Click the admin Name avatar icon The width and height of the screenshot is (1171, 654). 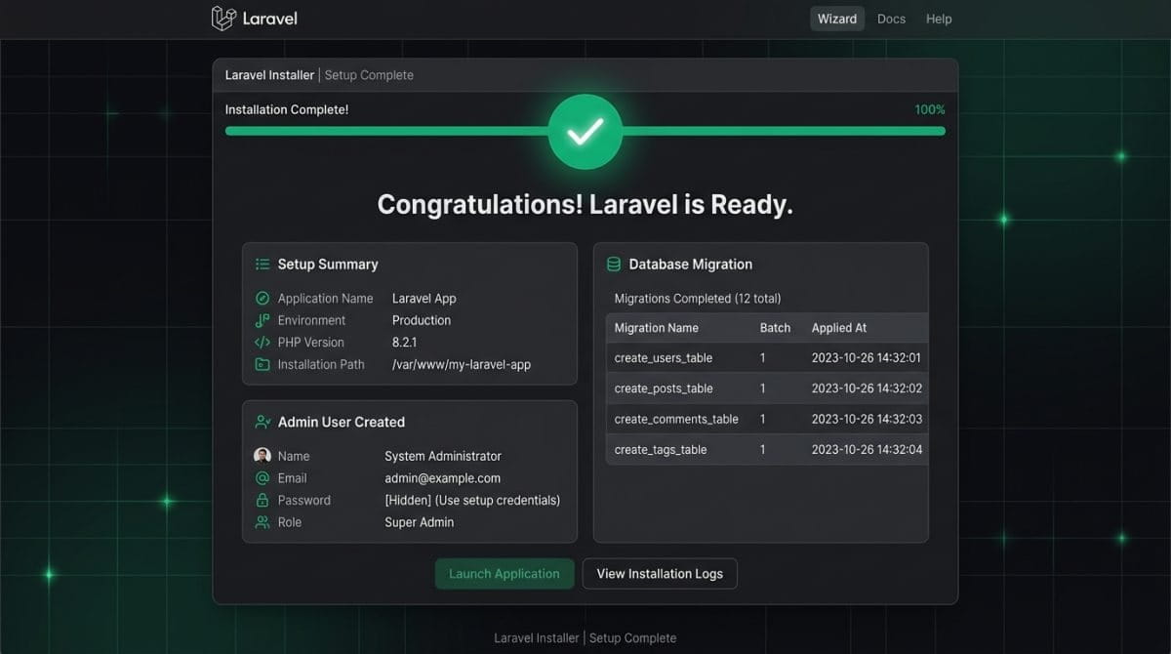point(262,456)
